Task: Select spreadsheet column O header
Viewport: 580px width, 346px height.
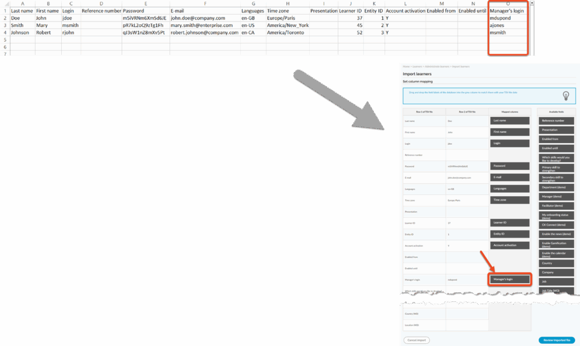Action: (508, 3)
